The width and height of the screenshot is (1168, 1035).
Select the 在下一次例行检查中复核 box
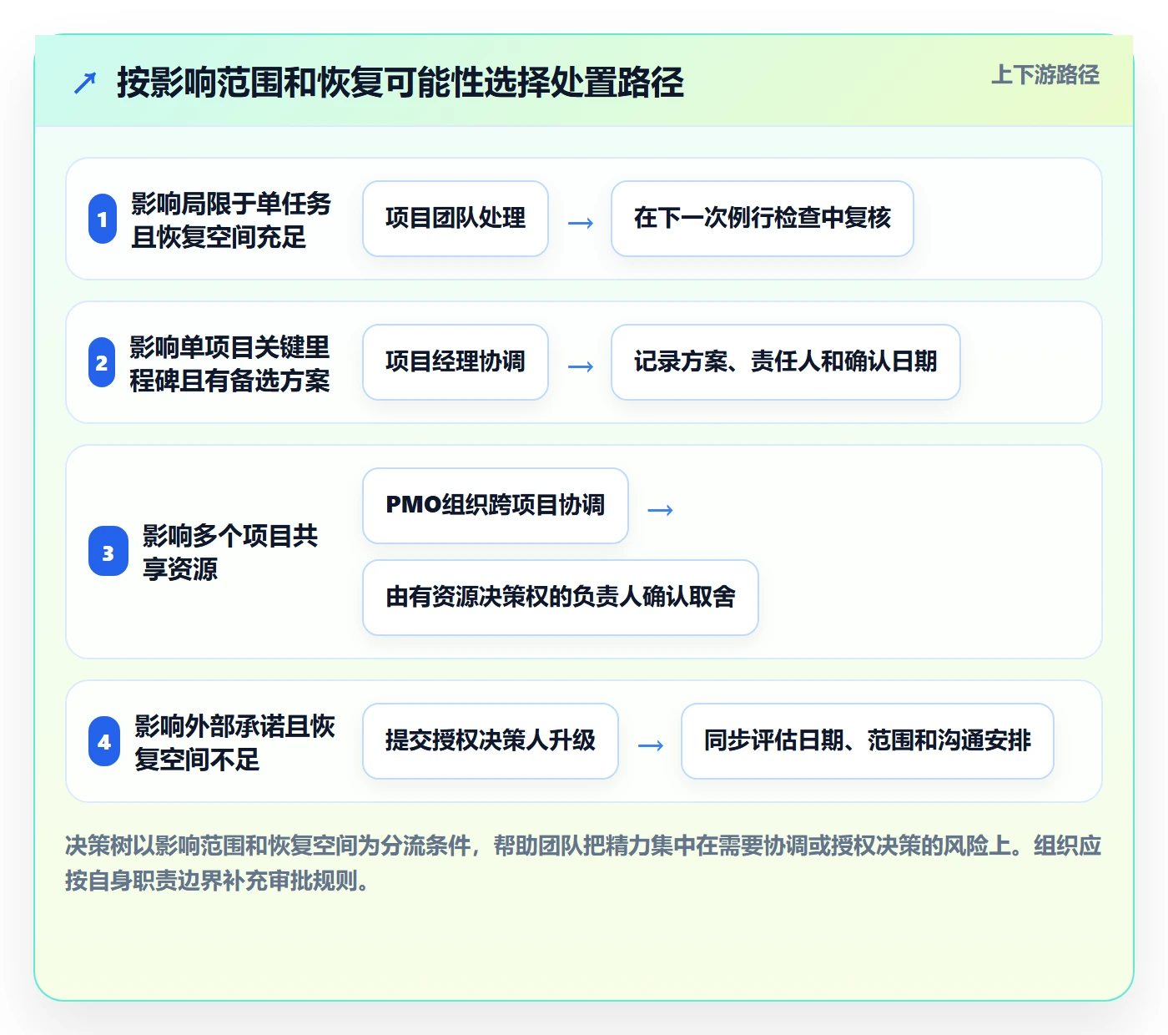tap(763, 219)
